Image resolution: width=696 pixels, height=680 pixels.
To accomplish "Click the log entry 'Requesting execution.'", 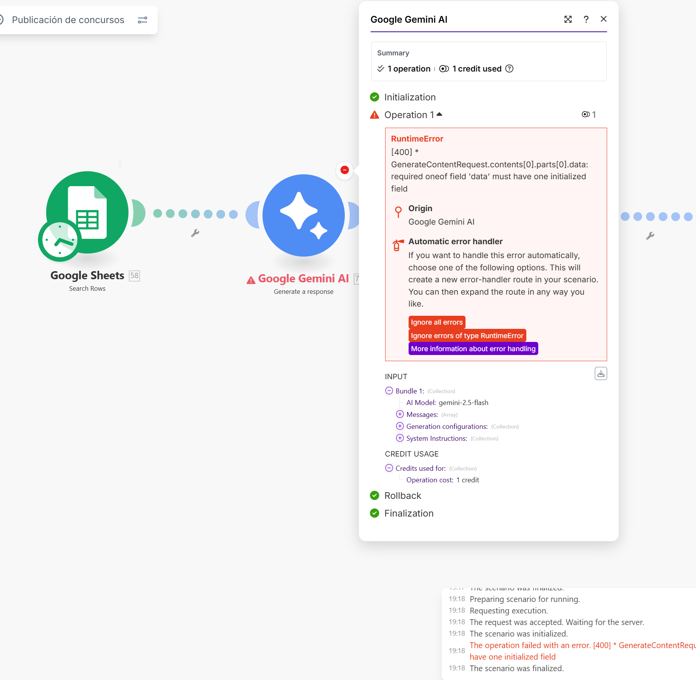I will point(509,611).
